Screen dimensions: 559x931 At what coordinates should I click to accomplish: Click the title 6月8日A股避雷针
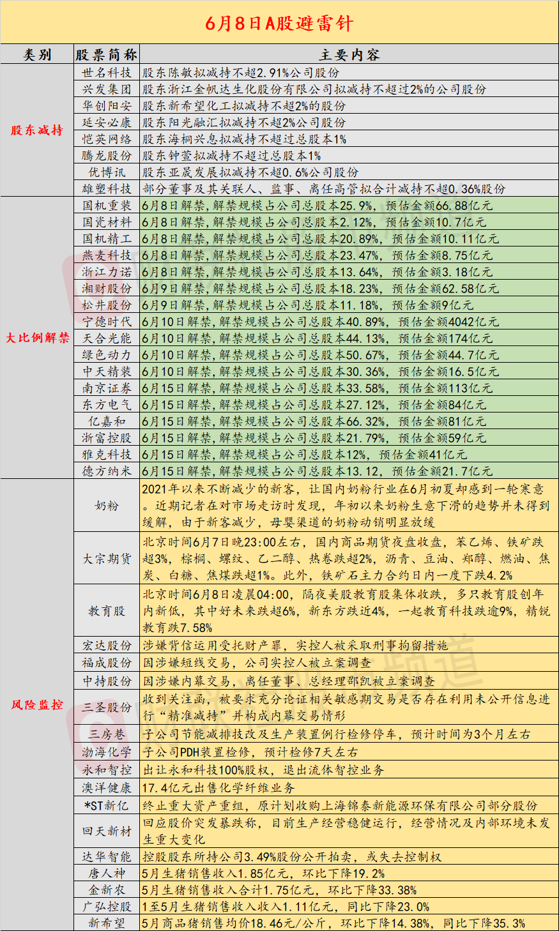pos(279,23)
